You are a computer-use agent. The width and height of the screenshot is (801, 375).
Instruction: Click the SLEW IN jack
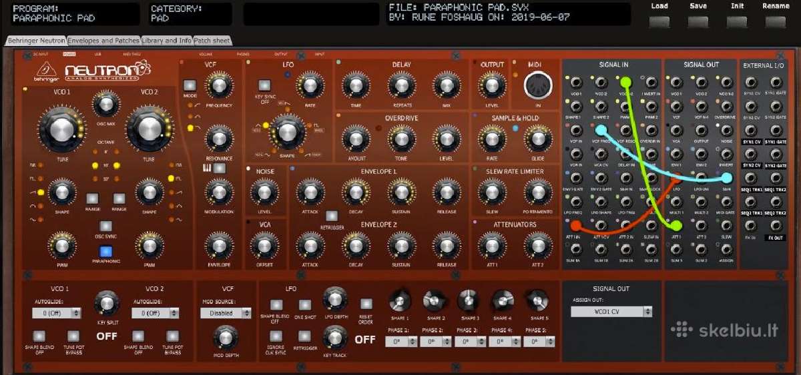coord(651,225)
